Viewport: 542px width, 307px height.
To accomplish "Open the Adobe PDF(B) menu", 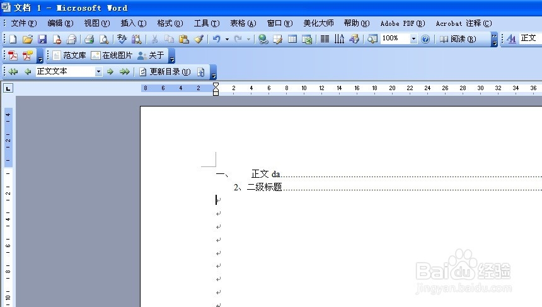I will 403,23.
